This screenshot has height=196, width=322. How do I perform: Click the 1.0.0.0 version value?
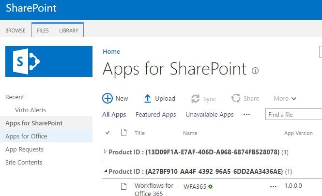point(293,186)
